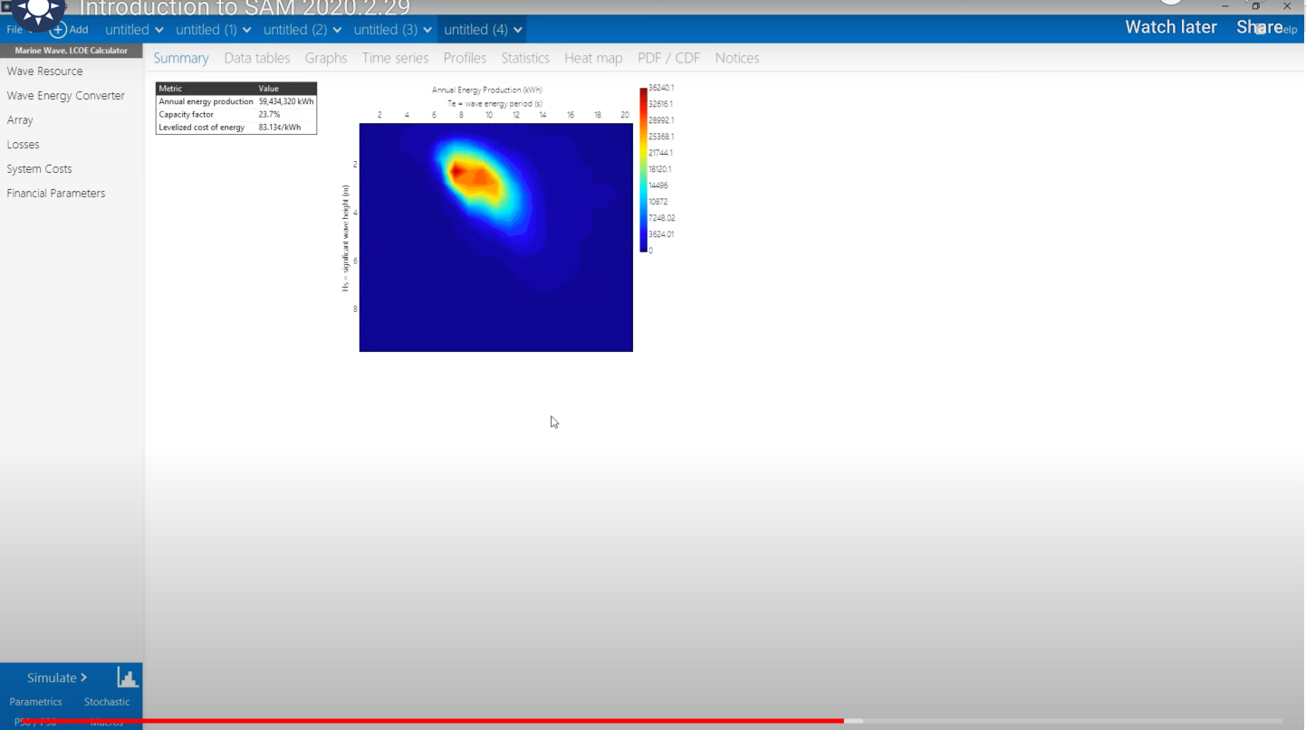Screen dimensions: 1306x730
Task: Open the Financial Parameters page
Action: point(55,193)
